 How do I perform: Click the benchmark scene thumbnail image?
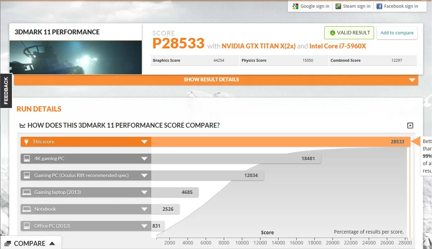click(x=75, y=58)
